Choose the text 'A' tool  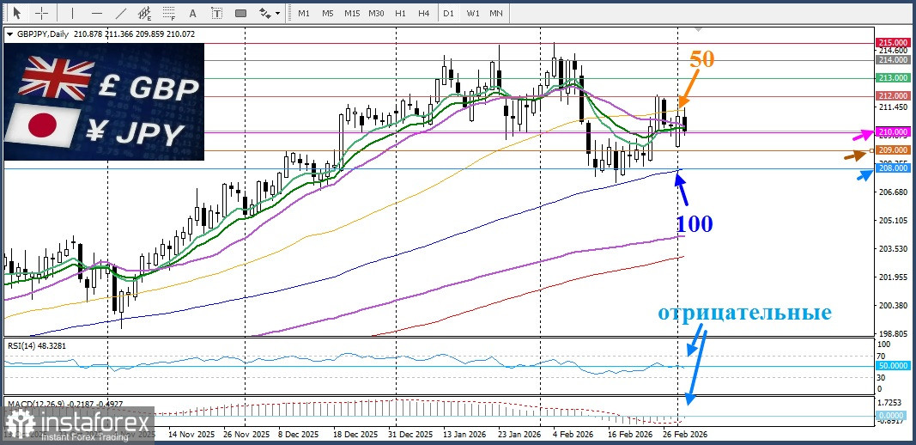pyautogui.click(x=193, y=13)
